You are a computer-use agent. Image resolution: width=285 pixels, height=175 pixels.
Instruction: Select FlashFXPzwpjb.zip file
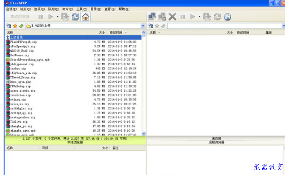(x=23, y=42)
